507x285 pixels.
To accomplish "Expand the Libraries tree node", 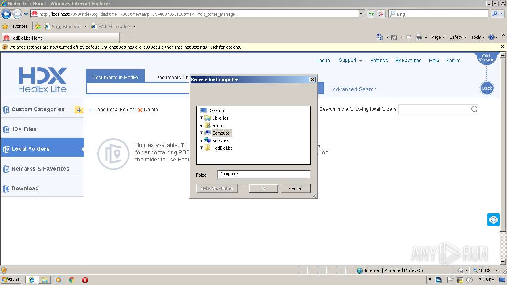I will click(x=201, y=118).
